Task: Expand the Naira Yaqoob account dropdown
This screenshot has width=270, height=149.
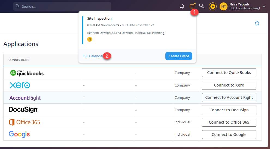Action: [264, 6]
